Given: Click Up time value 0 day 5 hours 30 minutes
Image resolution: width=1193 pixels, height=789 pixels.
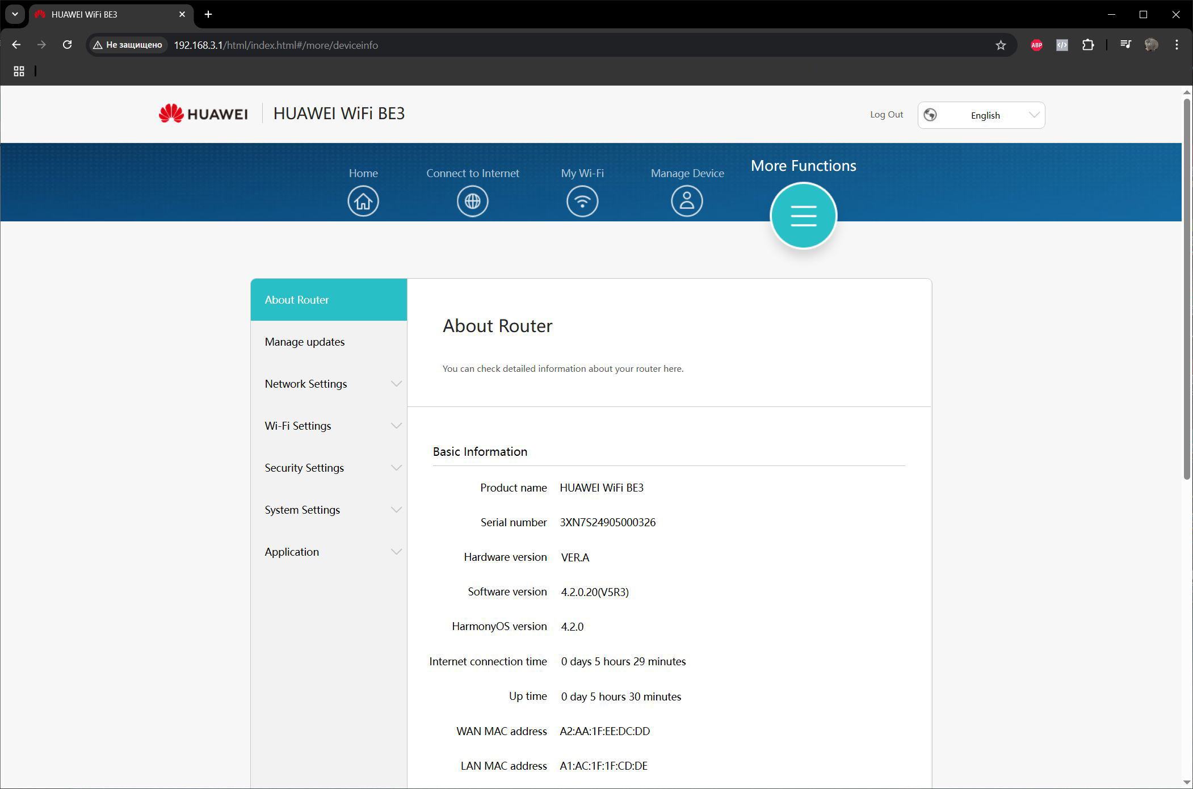Looking at the screenshot, I should click(621, 696).
